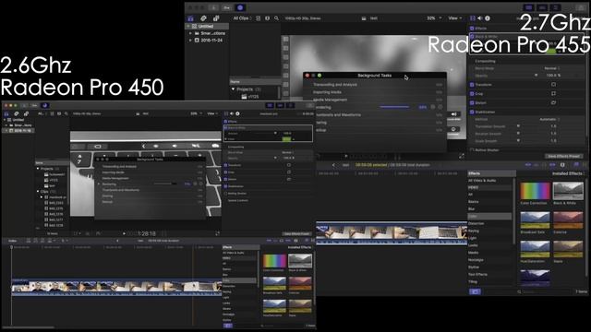This screenshot has height=332, width=591.
Task: Open Installed Effects dropdown in right effects browser
Action: click(568, 173)
